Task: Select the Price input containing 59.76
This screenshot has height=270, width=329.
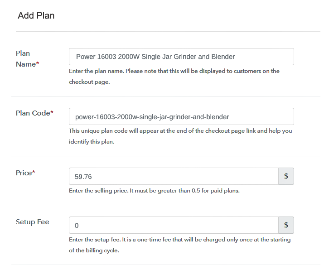Action: [x=174, y=176]
